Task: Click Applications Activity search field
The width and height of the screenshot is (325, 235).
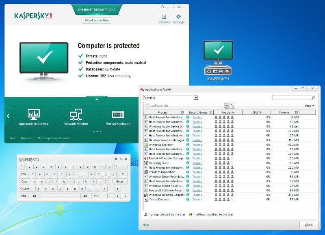Action: coord(291,97)
